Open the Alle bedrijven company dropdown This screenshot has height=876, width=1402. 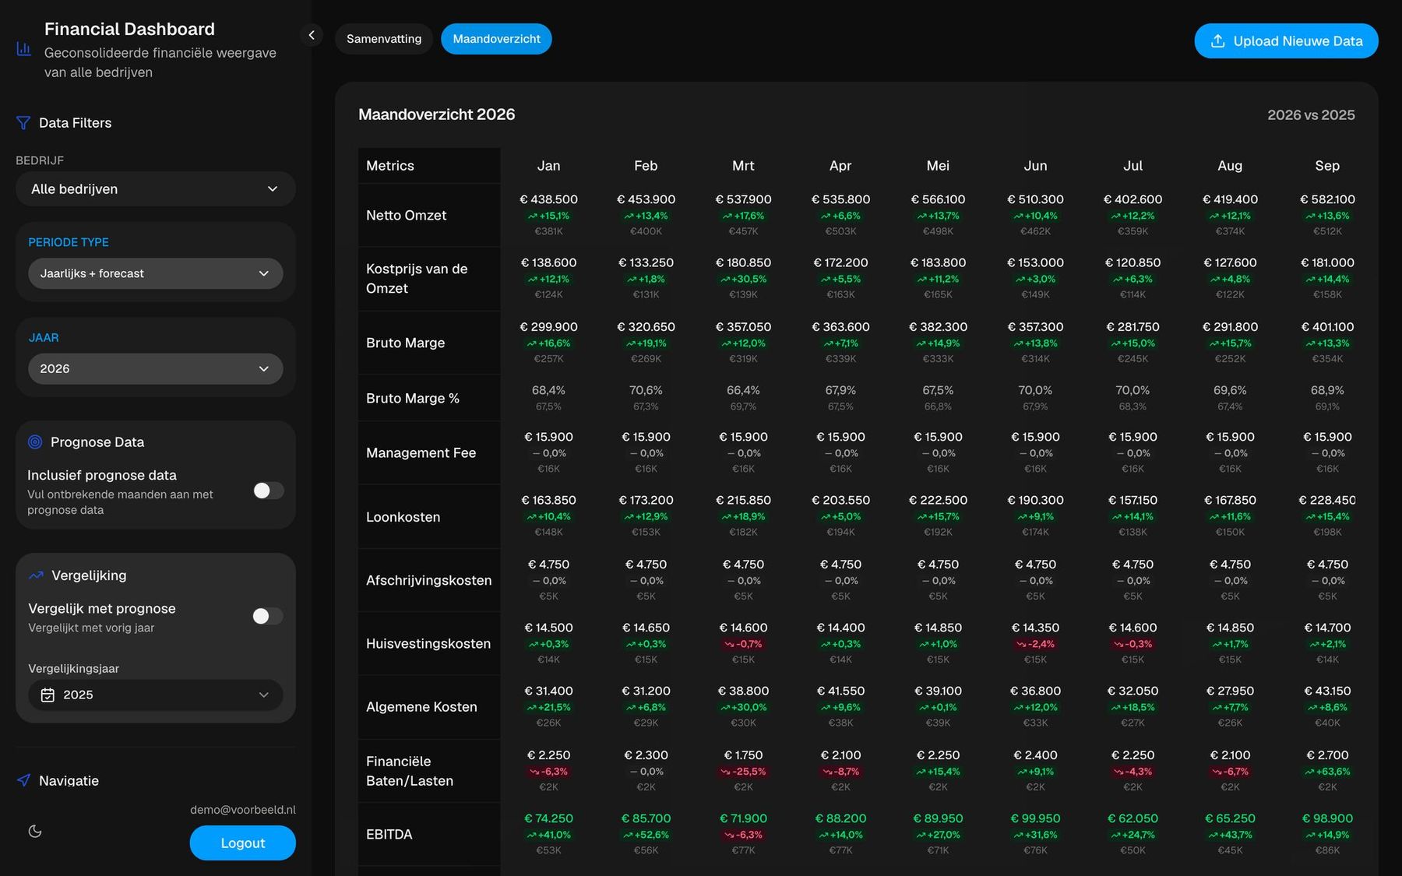pyautogui.click(x=156, y=189)
